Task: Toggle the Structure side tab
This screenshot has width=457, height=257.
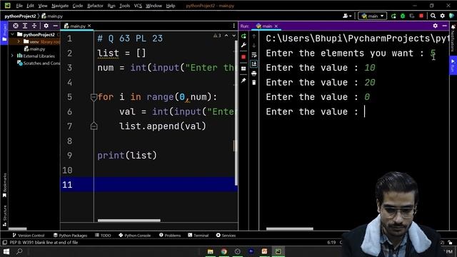Action: point(4,216)
